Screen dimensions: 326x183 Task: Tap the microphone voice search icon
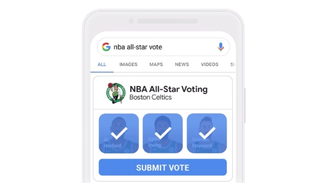click(221, 47)
